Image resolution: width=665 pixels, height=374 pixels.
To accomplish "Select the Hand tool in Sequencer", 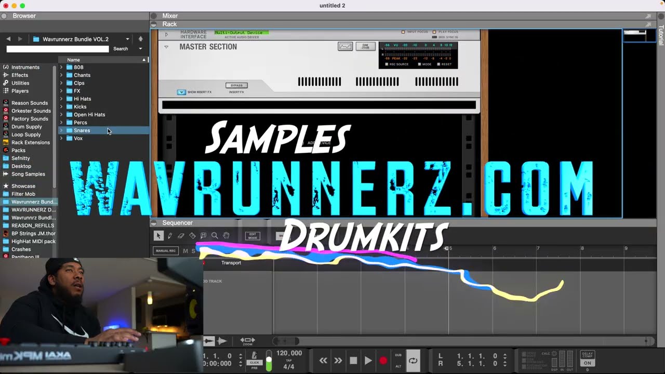I will tap(226, 236).
